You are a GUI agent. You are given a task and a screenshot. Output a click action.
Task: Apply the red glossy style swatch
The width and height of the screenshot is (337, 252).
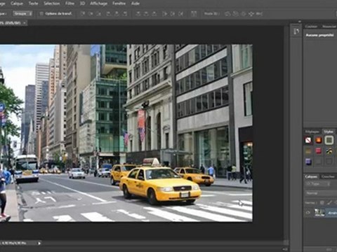[x=319, y=150]
